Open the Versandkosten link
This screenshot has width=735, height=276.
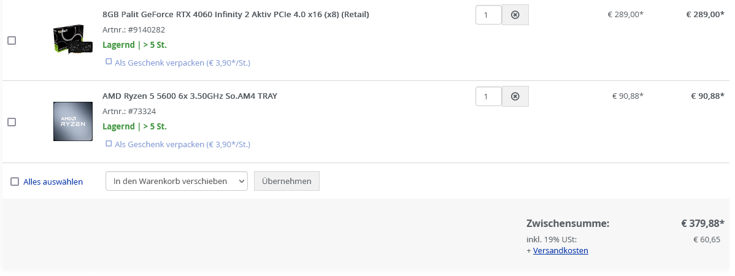560,250
